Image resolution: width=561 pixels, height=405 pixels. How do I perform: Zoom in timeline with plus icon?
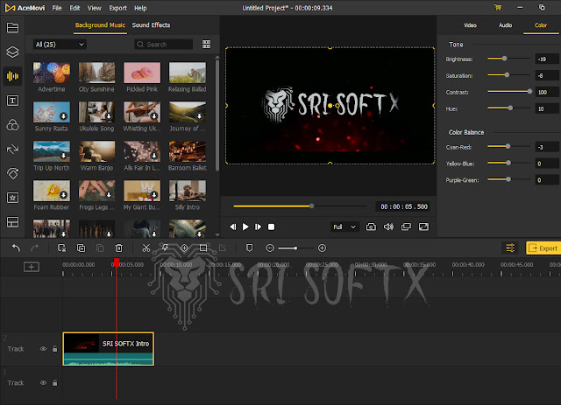[x=322, y=248]
